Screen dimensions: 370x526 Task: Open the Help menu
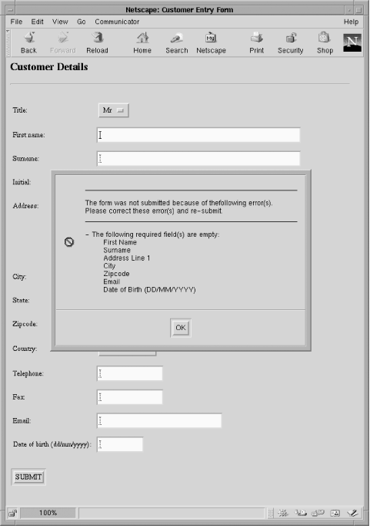pos(351,22)
